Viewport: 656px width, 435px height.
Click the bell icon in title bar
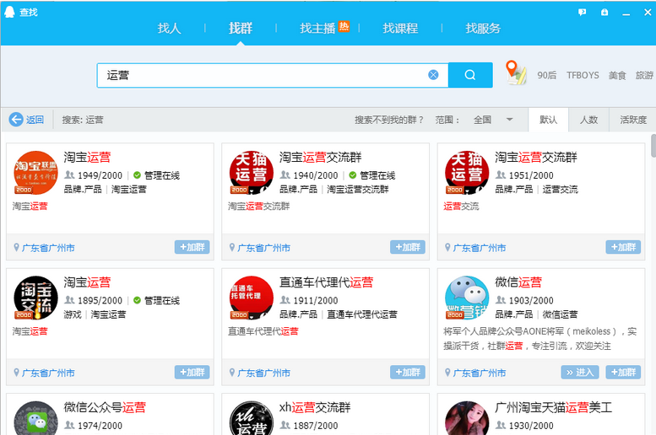coord(604,12)
